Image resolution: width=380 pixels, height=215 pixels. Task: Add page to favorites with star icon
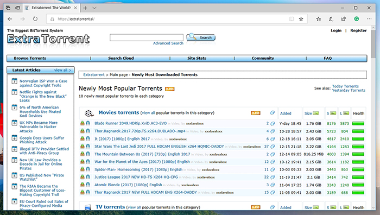coord(301,19)
